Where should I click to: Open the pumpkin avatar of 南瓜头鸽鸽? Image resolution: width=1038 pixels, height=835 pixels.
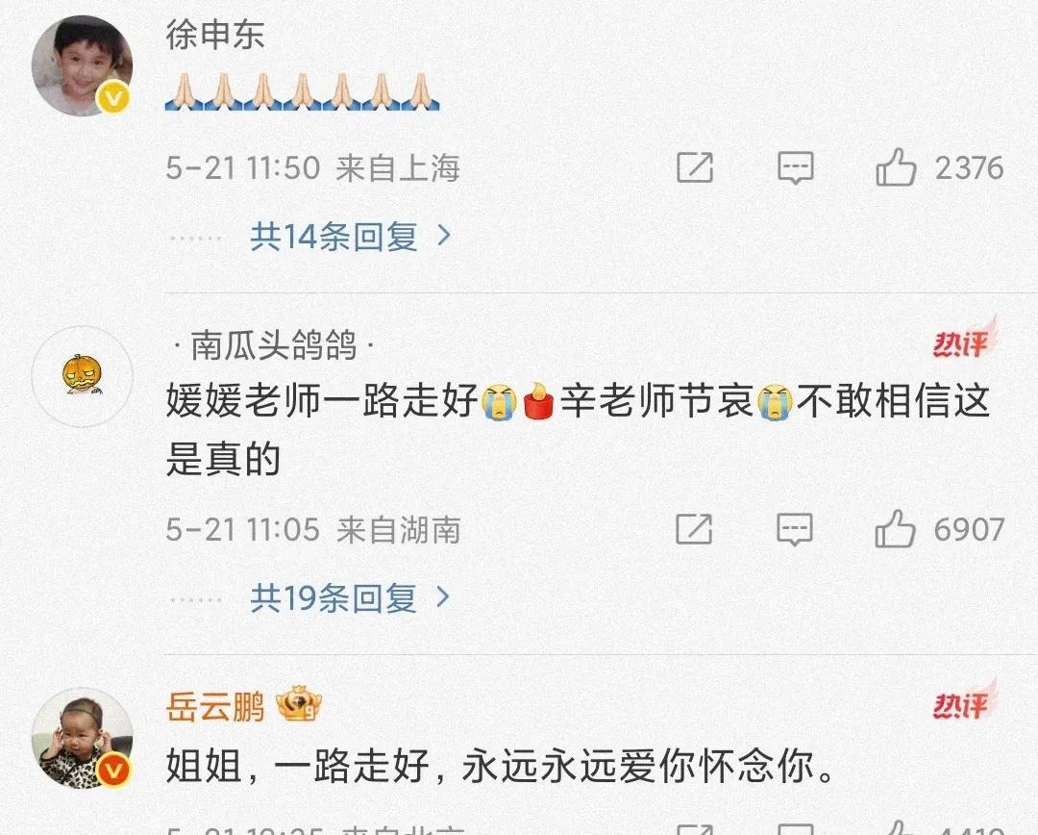coord(82,376)
